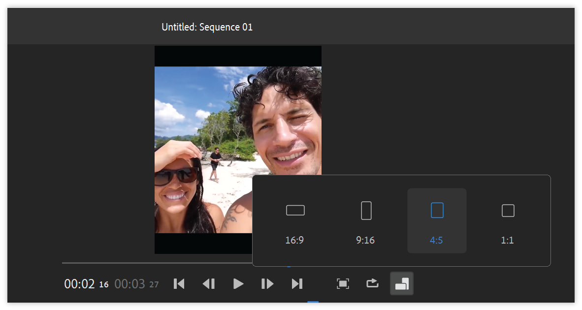Click the duration readout 00:03 27
The width and height of the screenshot is (582, 310).
[x=136, y=284]
